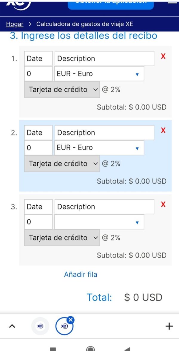This screenshot has height=351, width=179.
Task: Focus the Date field in row 1
Action: pos(38,59)
